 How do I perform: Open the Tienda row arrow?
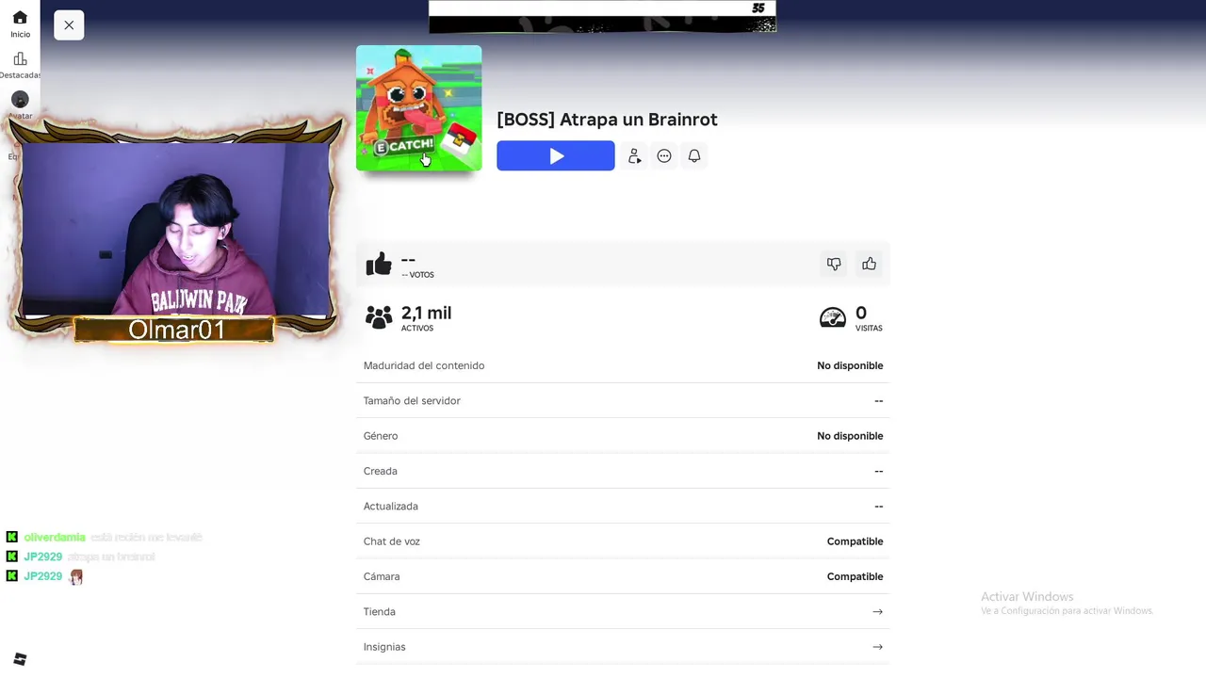[877, 612]
